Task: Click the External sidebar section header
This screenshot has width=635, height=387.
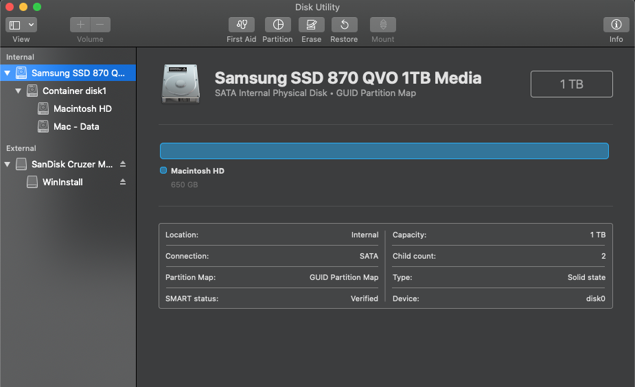Action: point(21,148)
